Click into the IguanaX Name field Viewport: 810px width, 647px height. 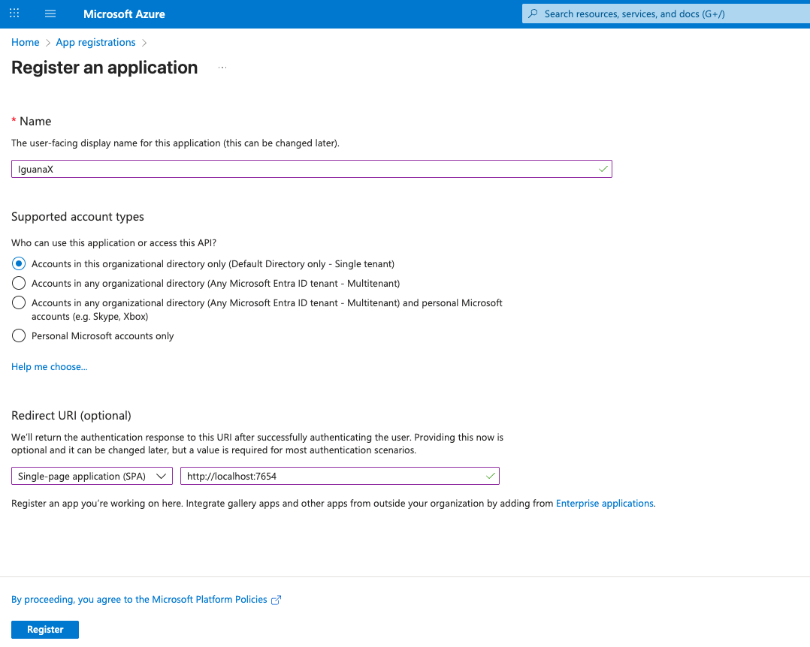tap(301, 169)
